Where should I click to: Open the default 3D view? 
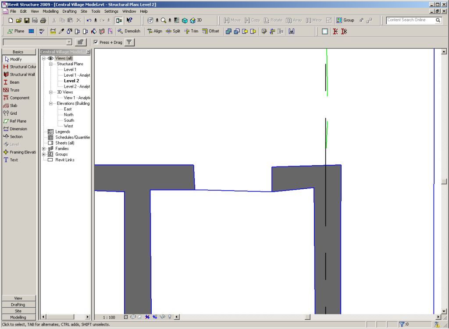pyautogui.click(x=196, y=20)
